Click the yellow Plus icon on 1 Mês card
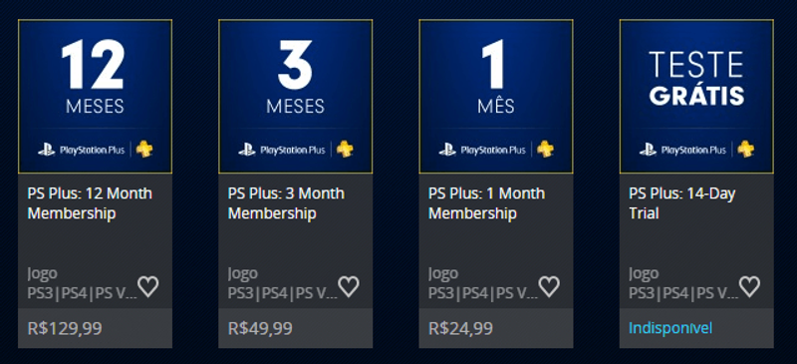Screen dimensions: 797x364 pos(545,150)
